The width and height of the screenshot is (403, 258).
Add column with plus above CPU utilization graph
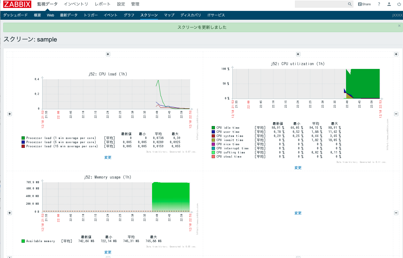pyautogui.click(x=298, y=54)
